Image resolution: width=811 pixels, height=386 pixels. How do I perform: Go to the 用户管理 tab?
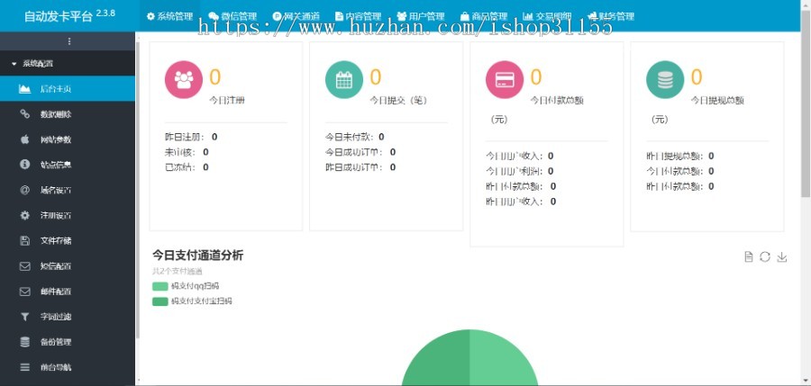421,16
